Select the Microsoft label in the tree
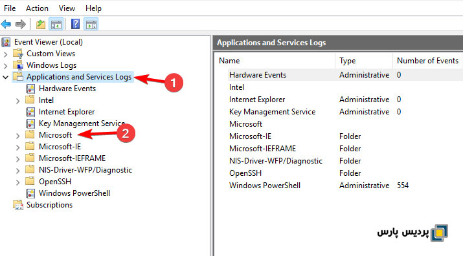 [55, 134]
